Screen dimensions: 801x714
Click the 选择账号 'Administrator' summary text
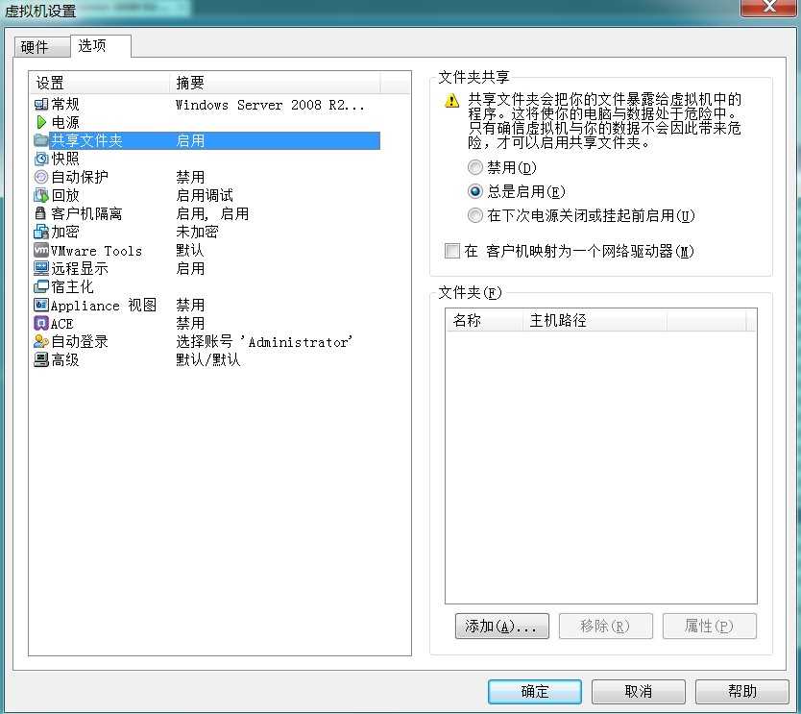pyautogui.click(x=264, y=342)
